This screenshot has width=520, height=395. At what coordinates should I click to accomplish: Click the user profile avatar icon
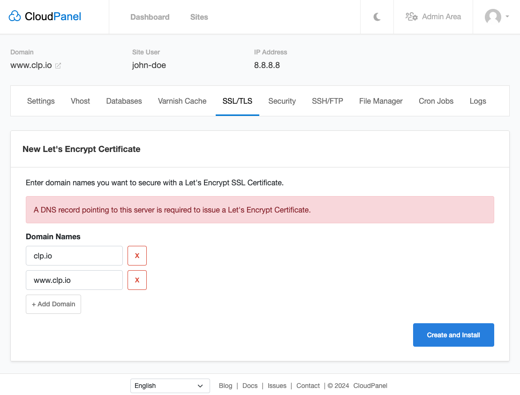(x=493, y=17)
